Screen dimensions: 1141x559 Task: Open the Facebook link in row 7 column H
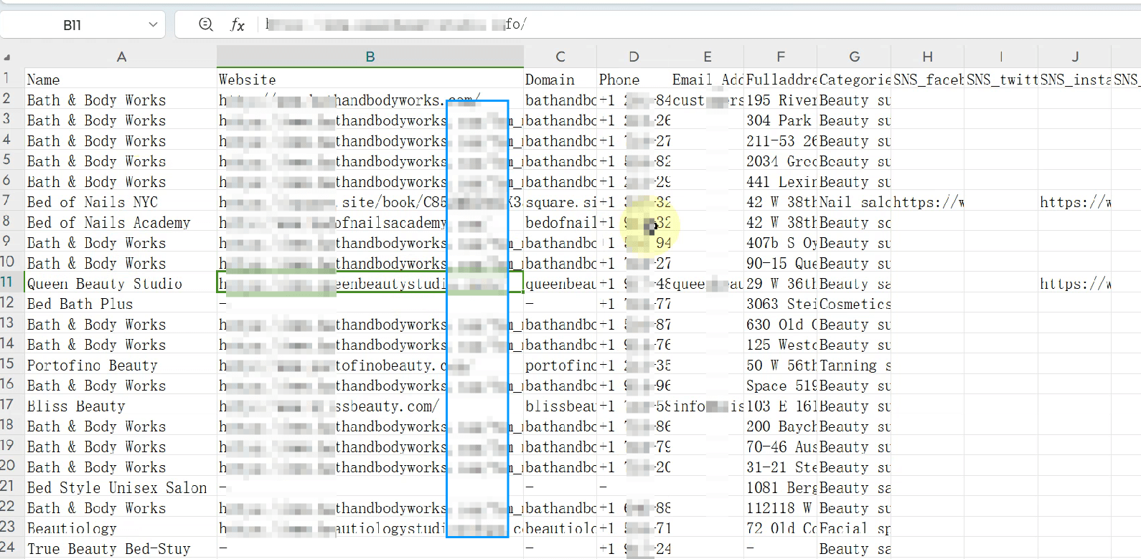928,202
